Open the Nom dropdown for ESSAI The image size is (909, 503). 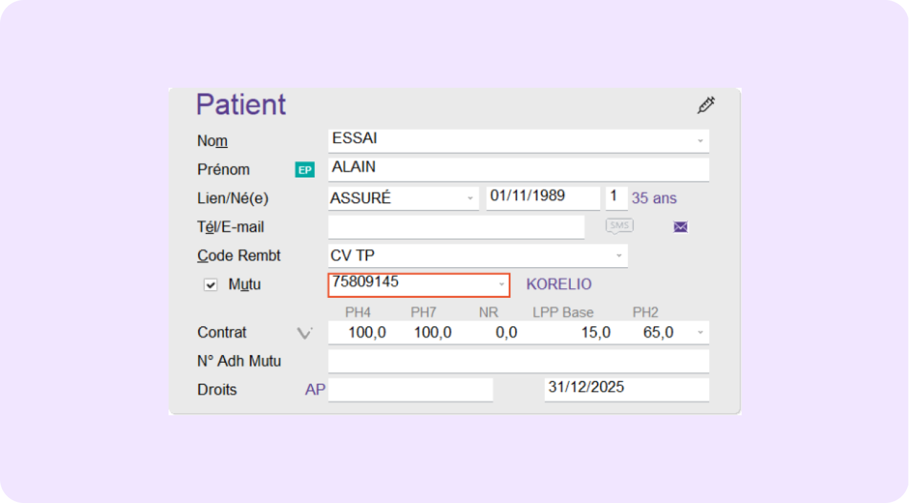pyautogui.click(x=700, y=140)
